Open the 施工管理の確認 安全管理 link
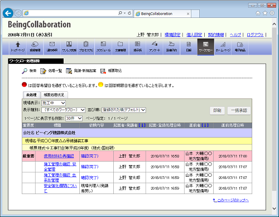Screen dimensions: 279x217 point(60,167)
